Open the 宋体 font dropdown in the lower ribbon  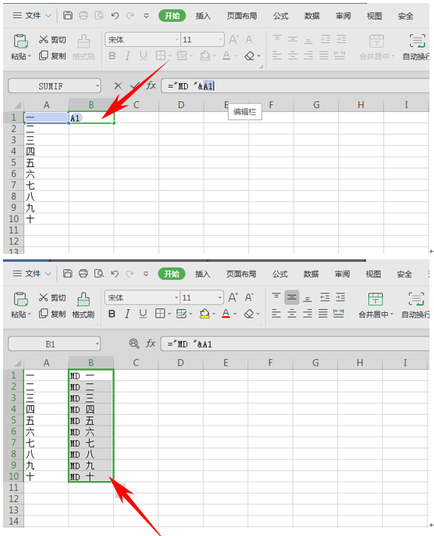tap(177, 298)
